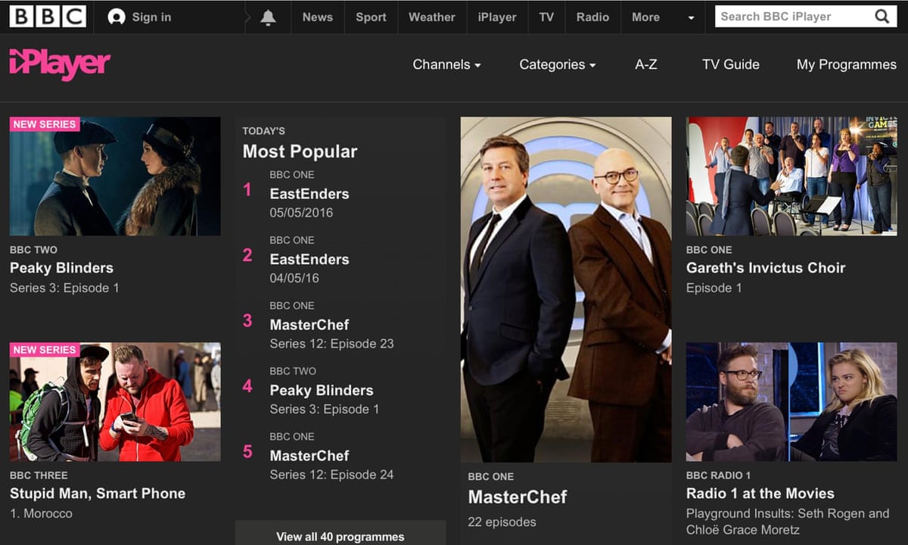Screen dimensions: 908x545
Task: Open the Categories dropdown
Action: tap(557, 65)
